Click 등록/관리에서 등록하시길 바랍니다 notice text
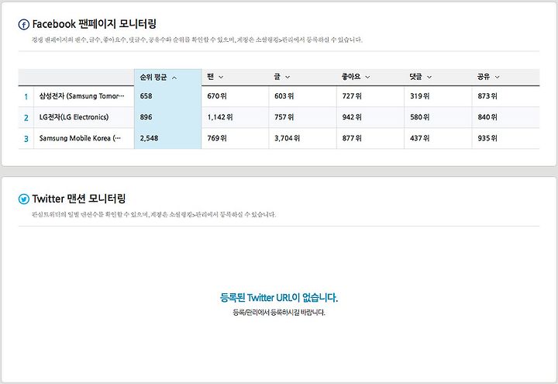 279,313
